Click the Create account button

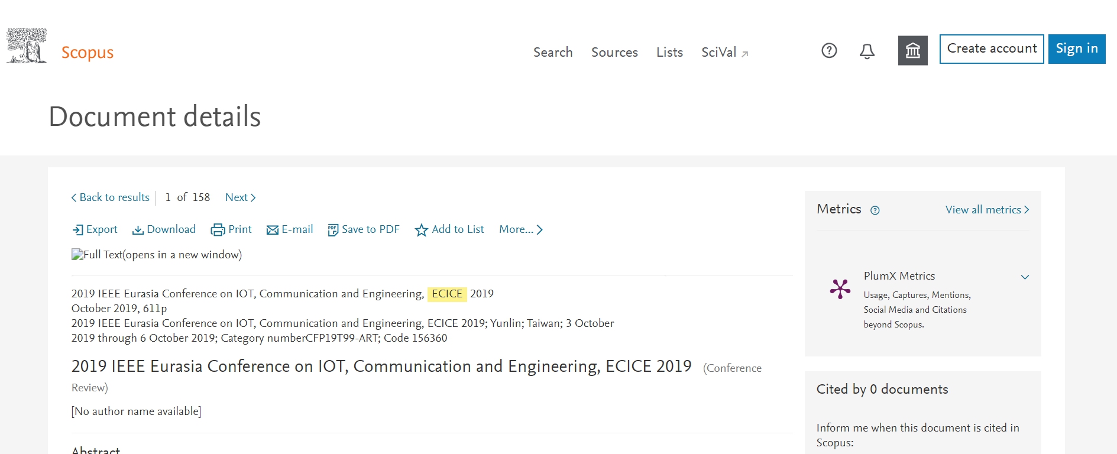992,49
